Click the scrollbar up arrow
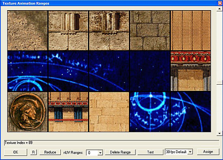223x160 pixels. 219,9
